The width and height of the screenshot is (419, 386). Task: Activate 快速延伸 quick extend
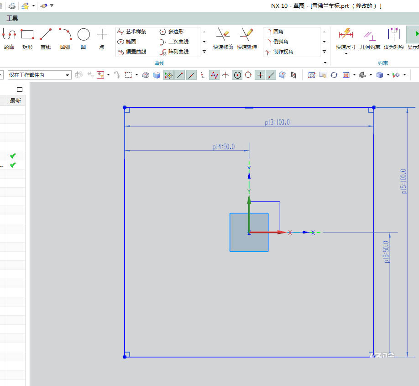coord(247,39)
